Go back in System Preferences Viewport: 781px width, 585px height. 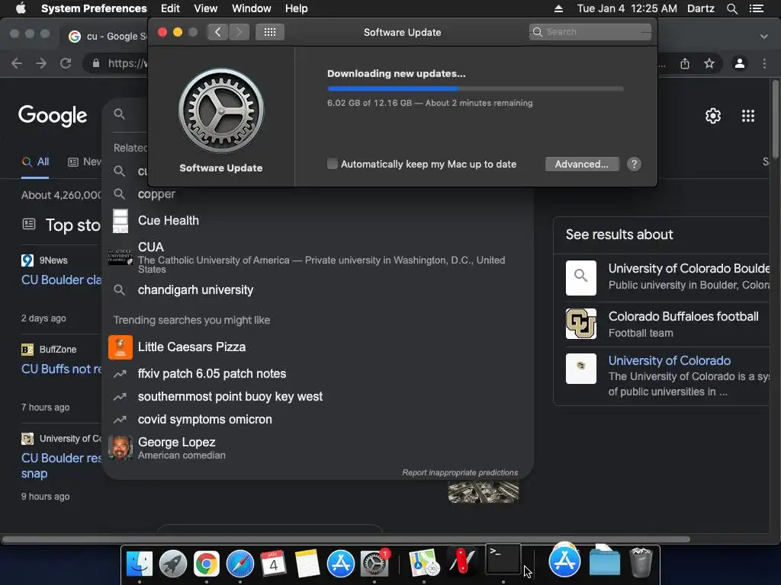coord(217,32)
